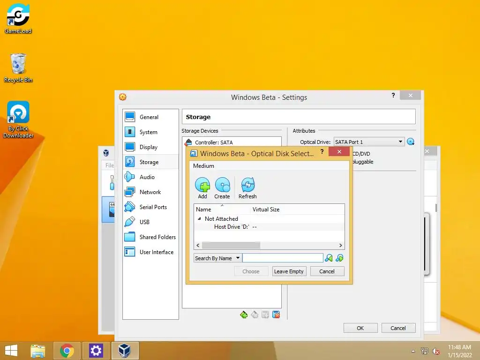The width and height of the screenshot is (480, 360).
Task: Click the Create medium icon
Action: (x=222, y=188)
